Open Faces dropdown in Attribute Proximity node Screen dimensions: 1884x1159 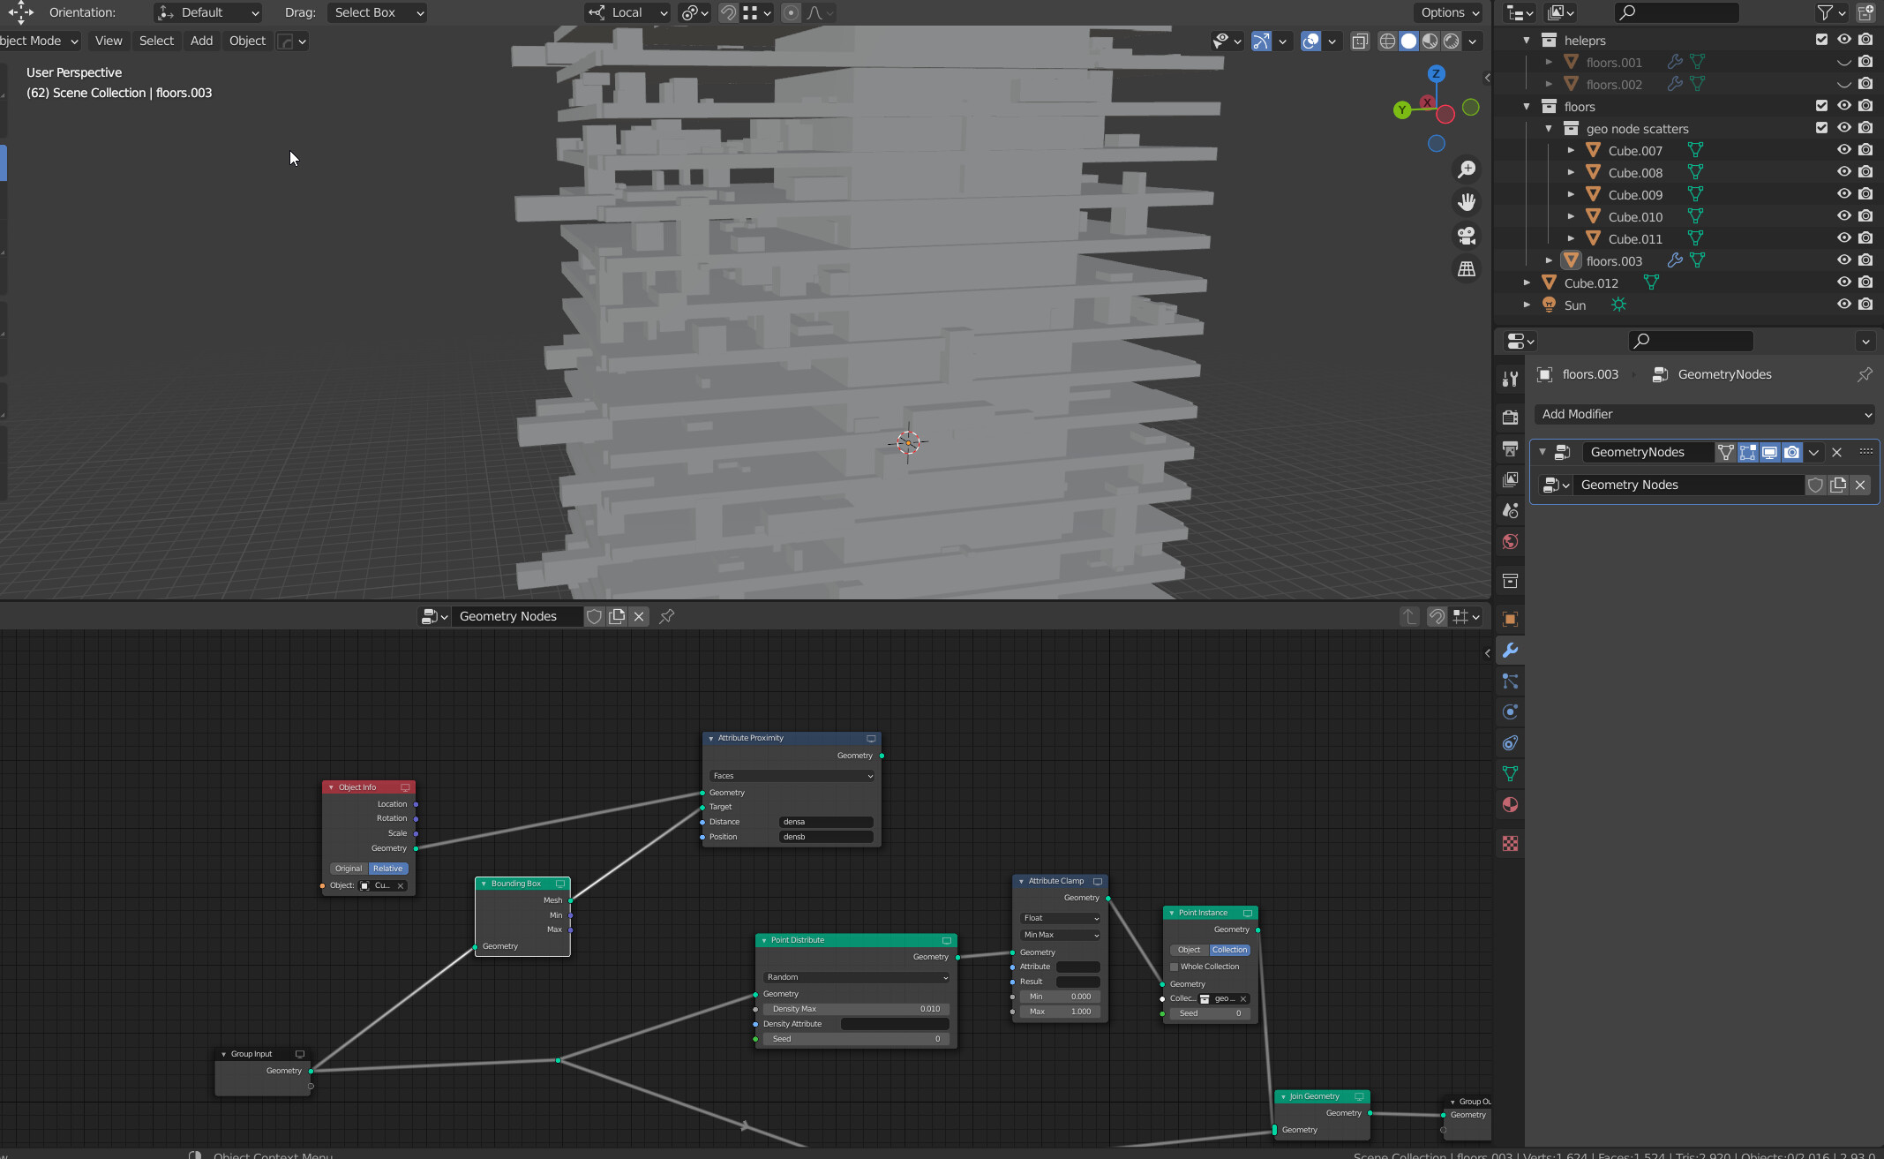(x=792, y=776)
